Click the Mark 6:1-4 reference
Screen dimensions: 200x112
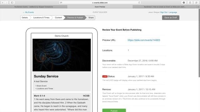coord(39,96)
